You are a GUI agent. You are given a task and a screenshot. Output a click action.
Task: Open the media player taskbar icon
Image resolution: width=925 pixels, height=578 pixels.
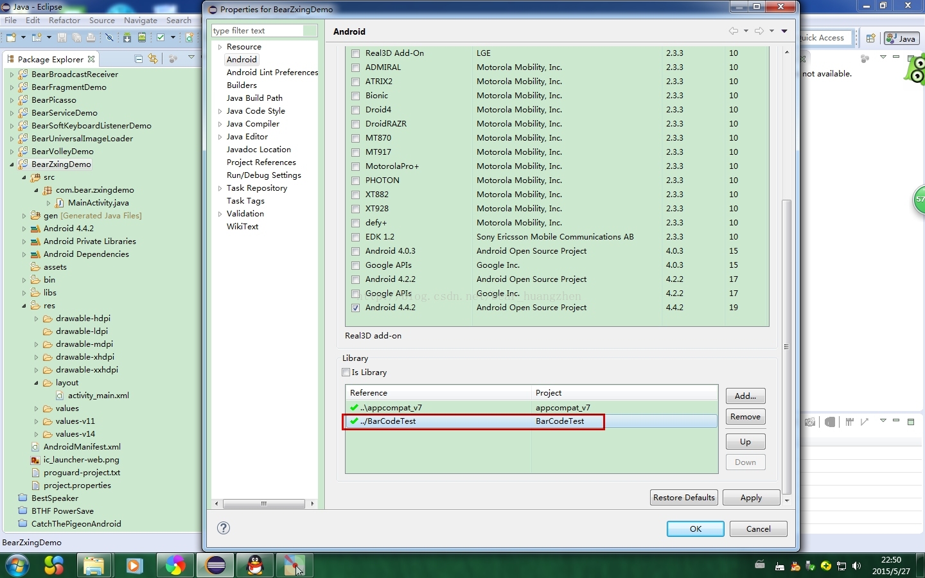tap(134, 565)
